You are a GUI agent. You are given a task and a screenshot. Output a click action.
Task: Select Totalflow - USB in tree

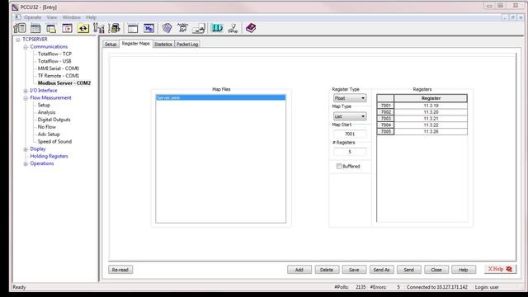pyautogui.click(x=54, y=61)
